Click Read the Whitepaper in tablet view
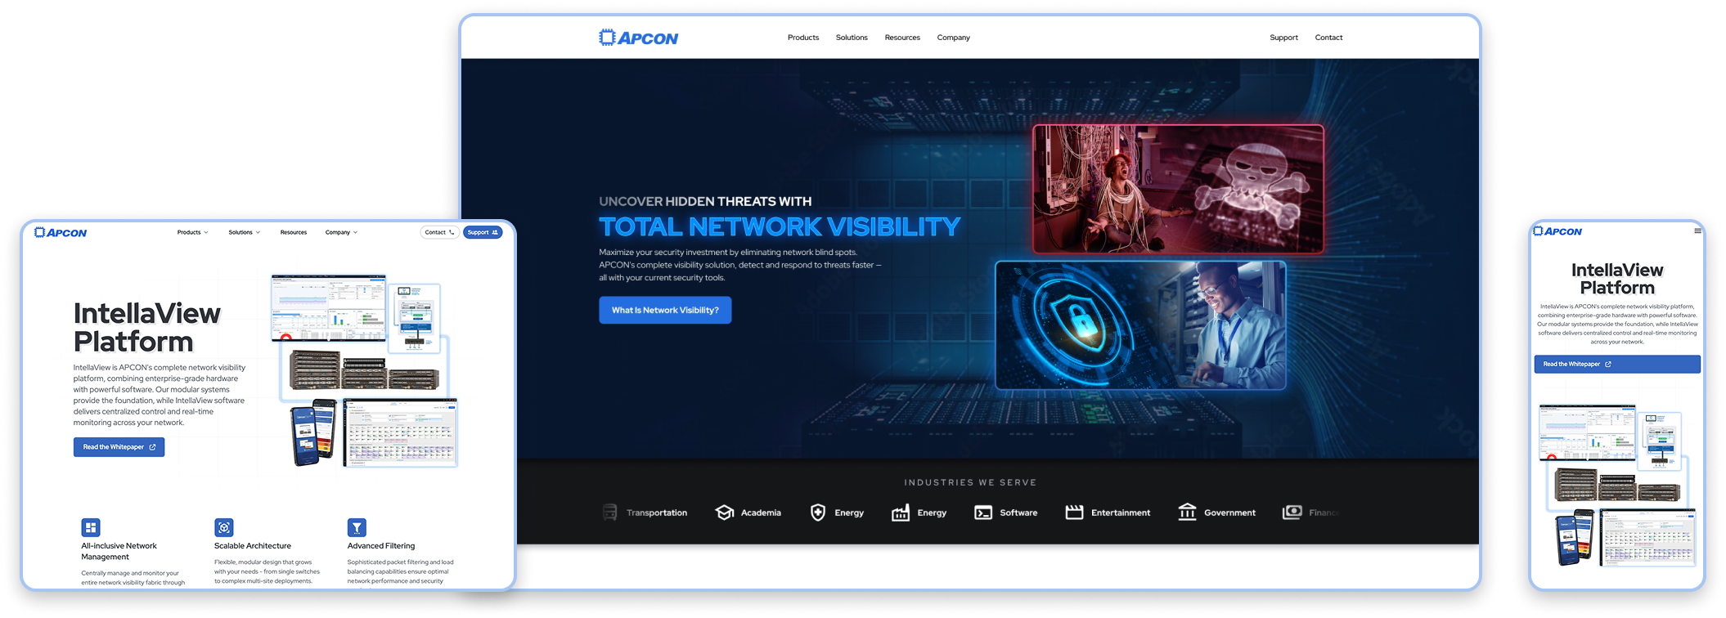The height and width of the screenshot is (618, 1726). [x=119, y=447]
